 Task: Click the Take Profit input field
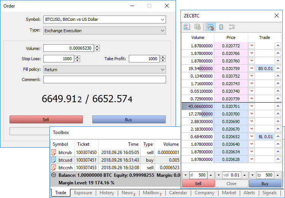(x=144, y=59)
